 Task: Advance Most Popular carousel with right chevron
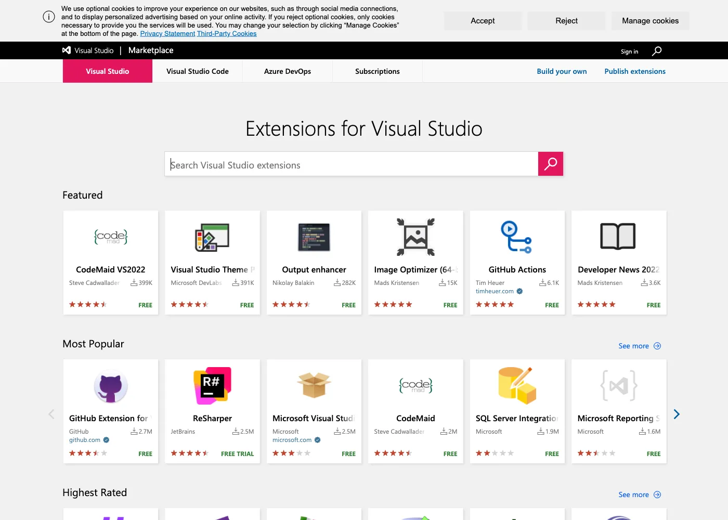click(x=677, y=414)
